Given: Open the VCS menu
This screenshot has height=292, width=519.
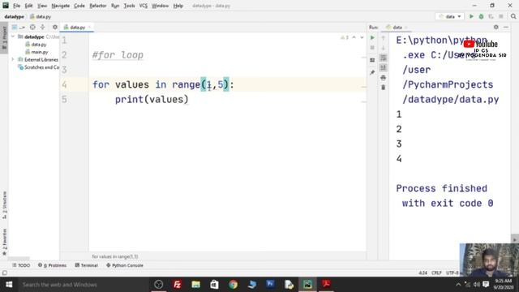Looking at the screenshot, I should [144, 6].
